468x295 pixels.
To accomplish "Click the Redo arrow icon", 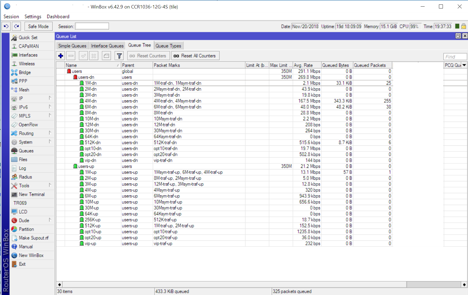I will [16, 26].
